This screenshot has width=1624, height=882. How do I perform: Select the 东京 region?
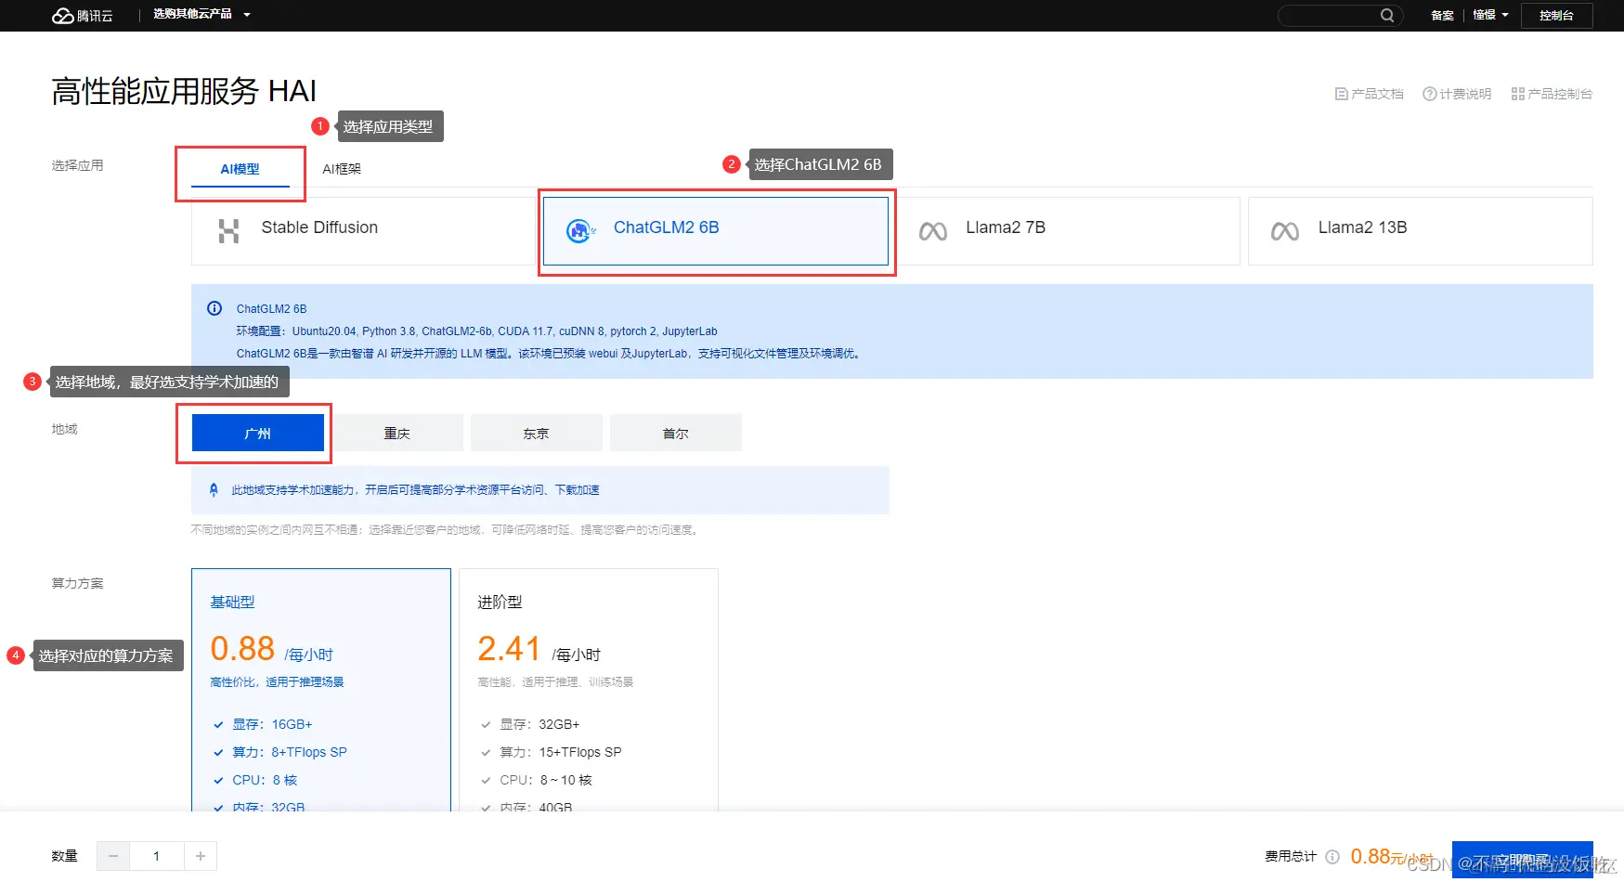click(537, 433)
